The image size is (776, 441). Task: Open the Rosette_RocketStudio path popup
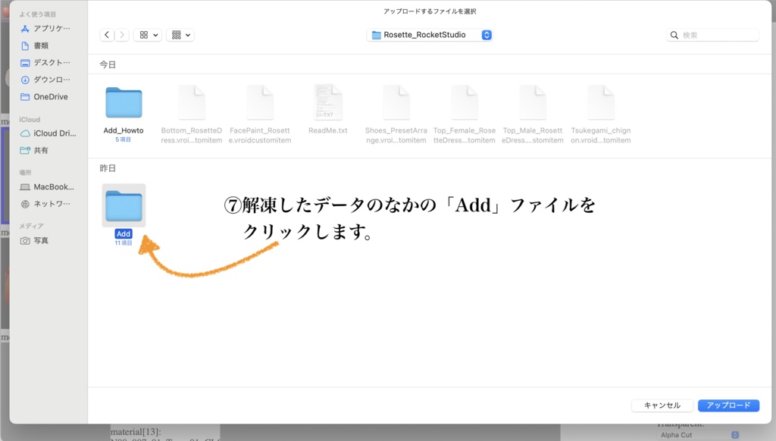[430, 35]
